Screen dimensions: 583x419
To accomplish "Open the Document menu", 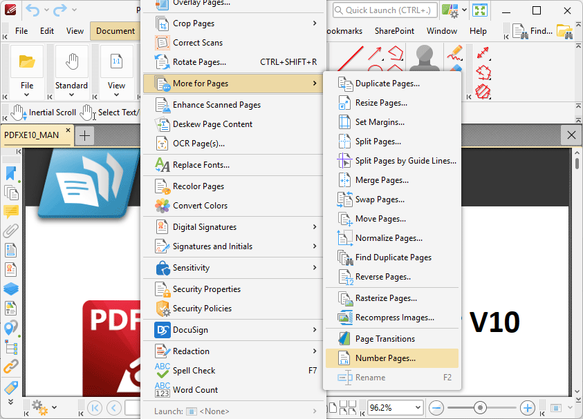I will [115, 31].
